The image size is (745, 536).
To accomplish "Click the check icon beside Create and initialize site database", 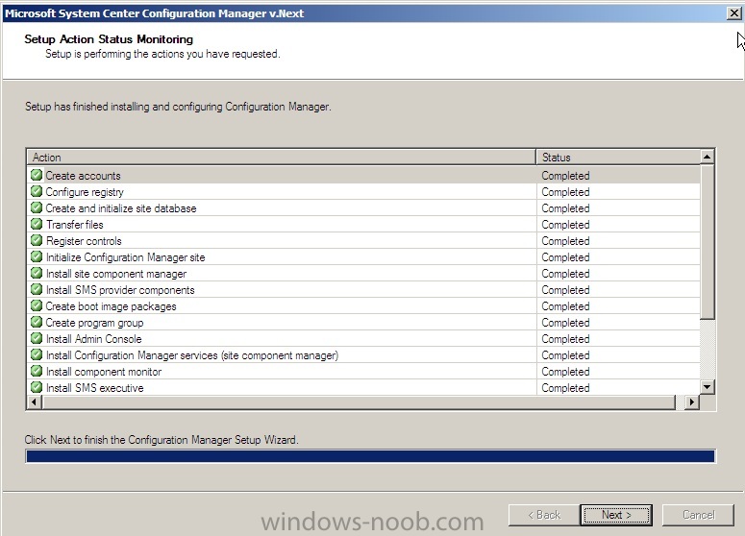I will click(37, 207).
